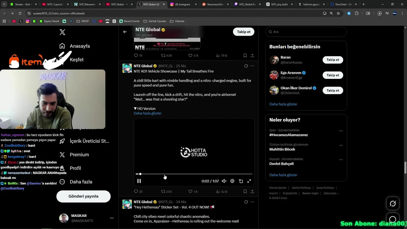
Task: Like the K01 post with 1 B likes
Action: pos(193,191)
